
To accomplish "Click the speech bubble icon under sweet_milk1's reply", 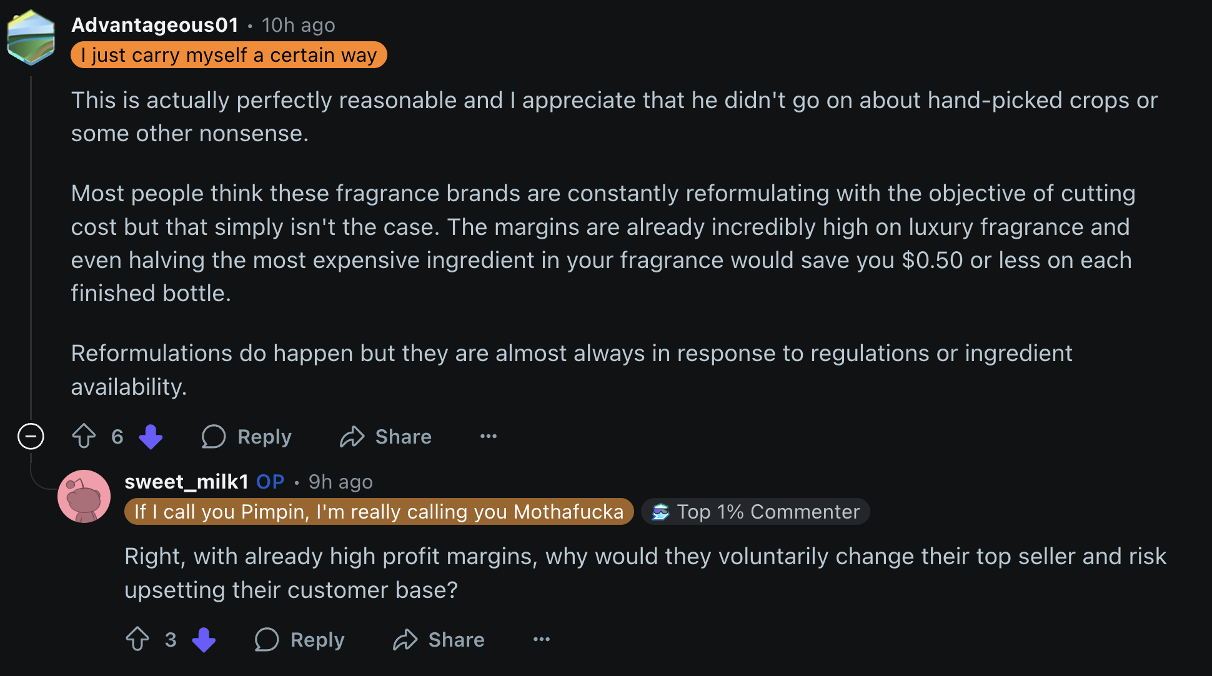I will 267,639.
